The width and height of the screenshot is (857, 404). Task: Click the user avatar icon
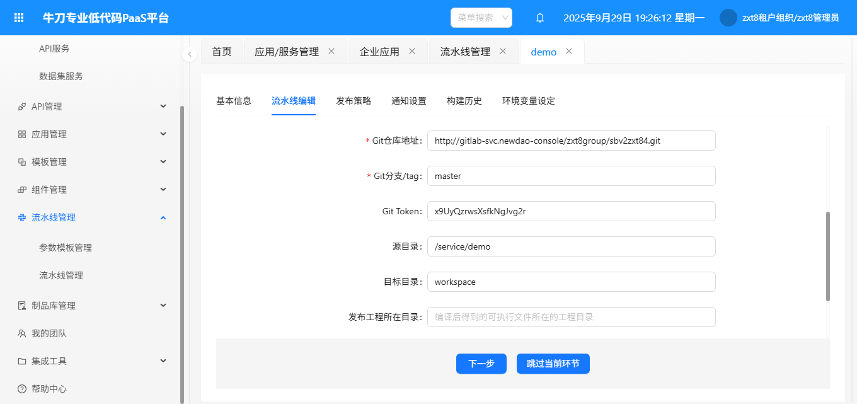coord(728,18)
